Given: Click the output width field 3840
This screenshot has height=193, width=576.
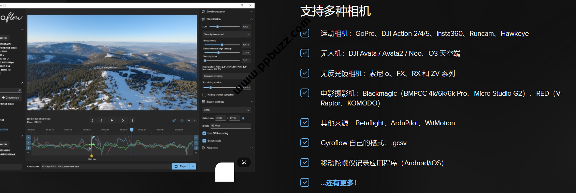Looking at the screenshot, I should pyautogui.click(x=221, y=118).
